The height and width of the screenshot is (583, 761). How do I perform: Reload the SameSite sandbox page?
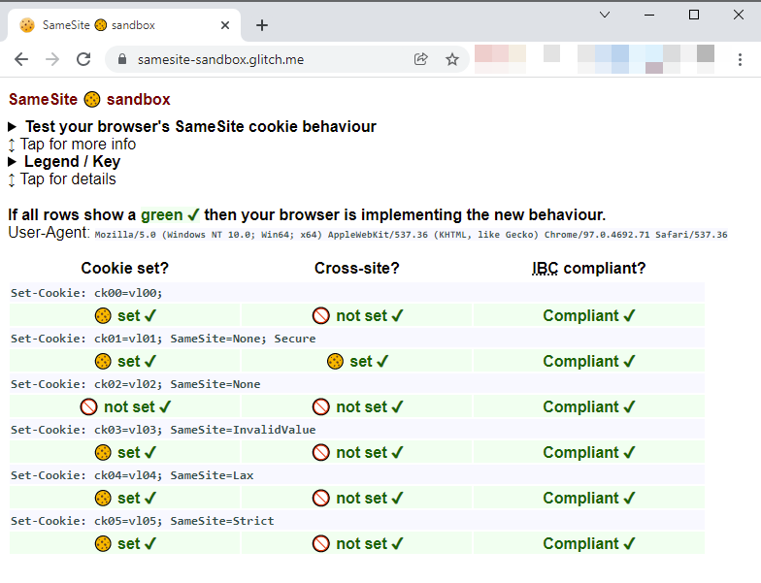[x=83, y=59]
